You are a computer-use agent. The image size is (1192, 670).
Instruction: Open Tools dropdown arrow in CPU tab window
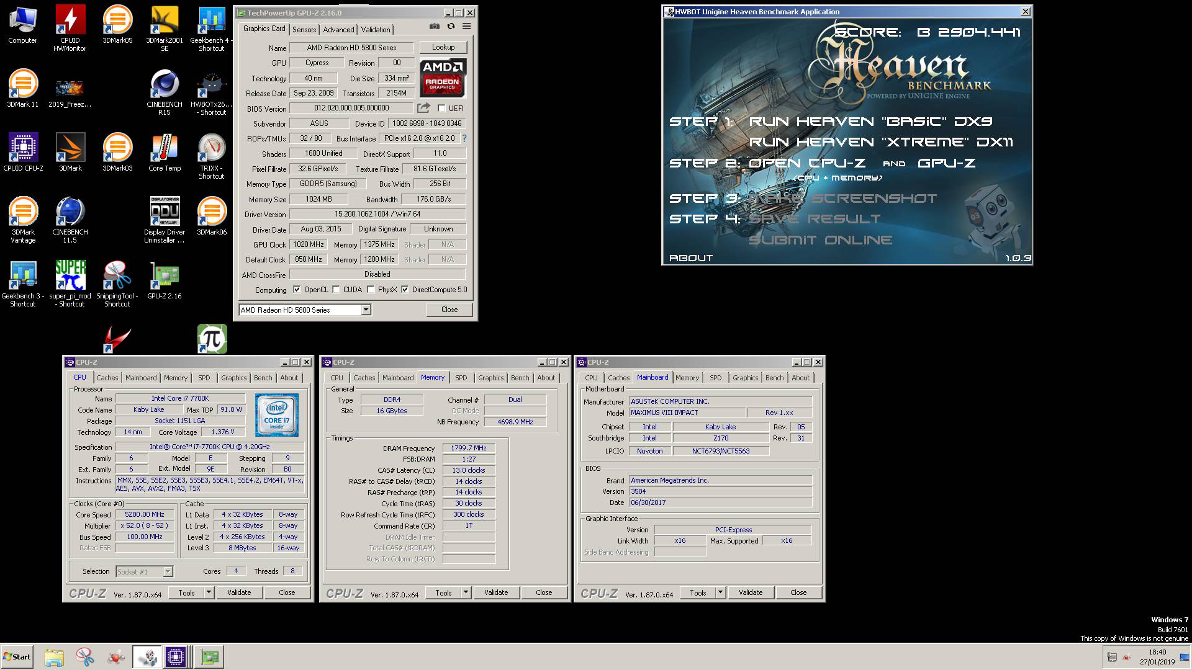[x=209, y=592]
